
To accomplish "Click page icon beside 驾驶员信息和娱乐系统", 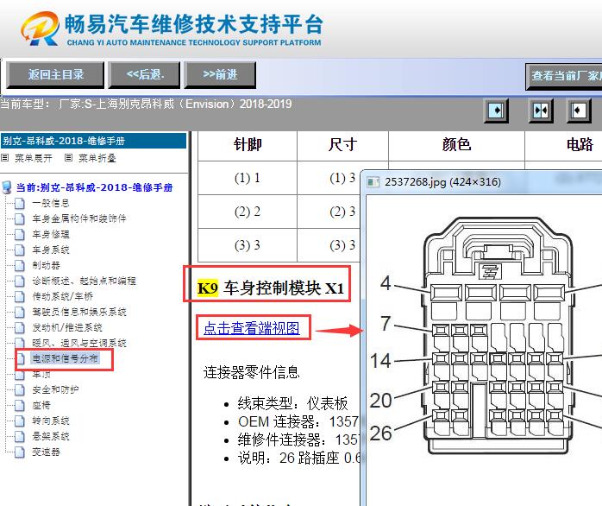I will pyautogui.click(x=20, y=313).
